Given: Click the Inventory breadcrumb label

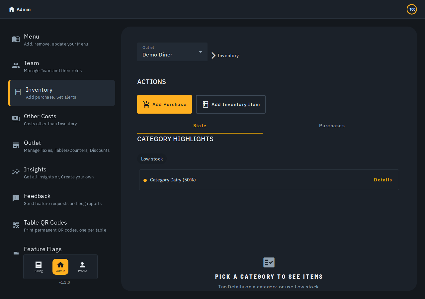Looking at the screenshot, I should (x=228, y=56).
